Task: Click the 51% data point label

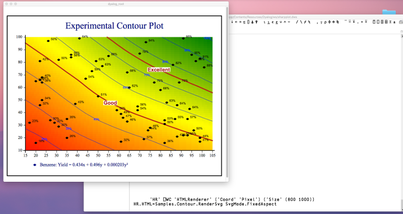Action: [104, 95]
